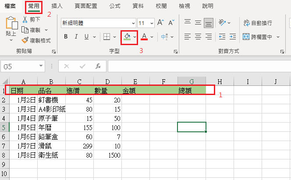Toggle Italic formatting
This screenshot has height=180, width=291.
point(76,36)
